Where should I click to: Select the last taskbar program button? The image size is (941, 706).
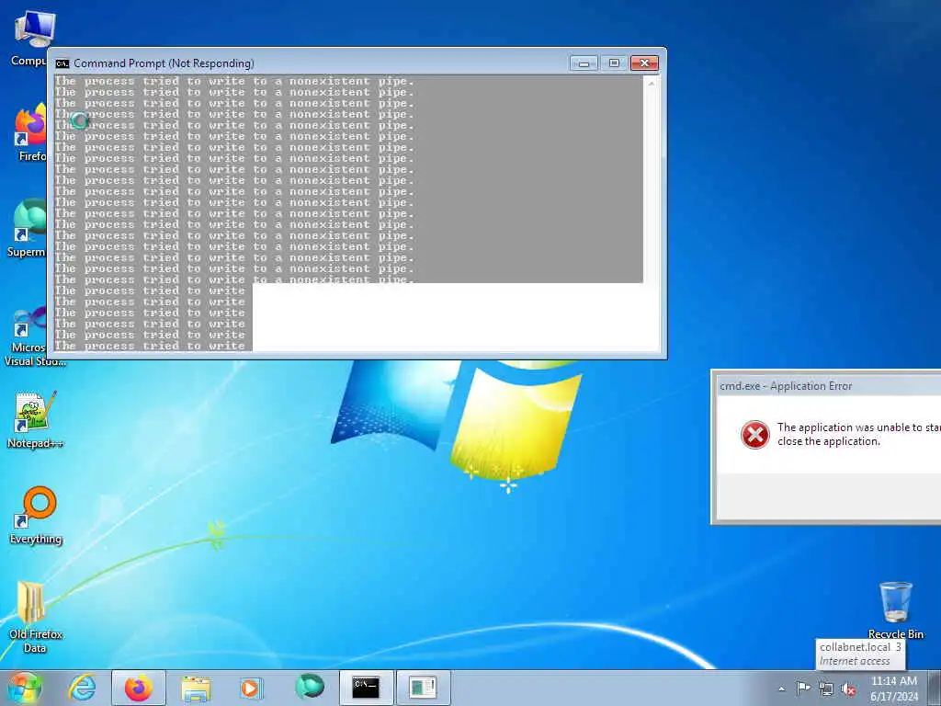423,688
